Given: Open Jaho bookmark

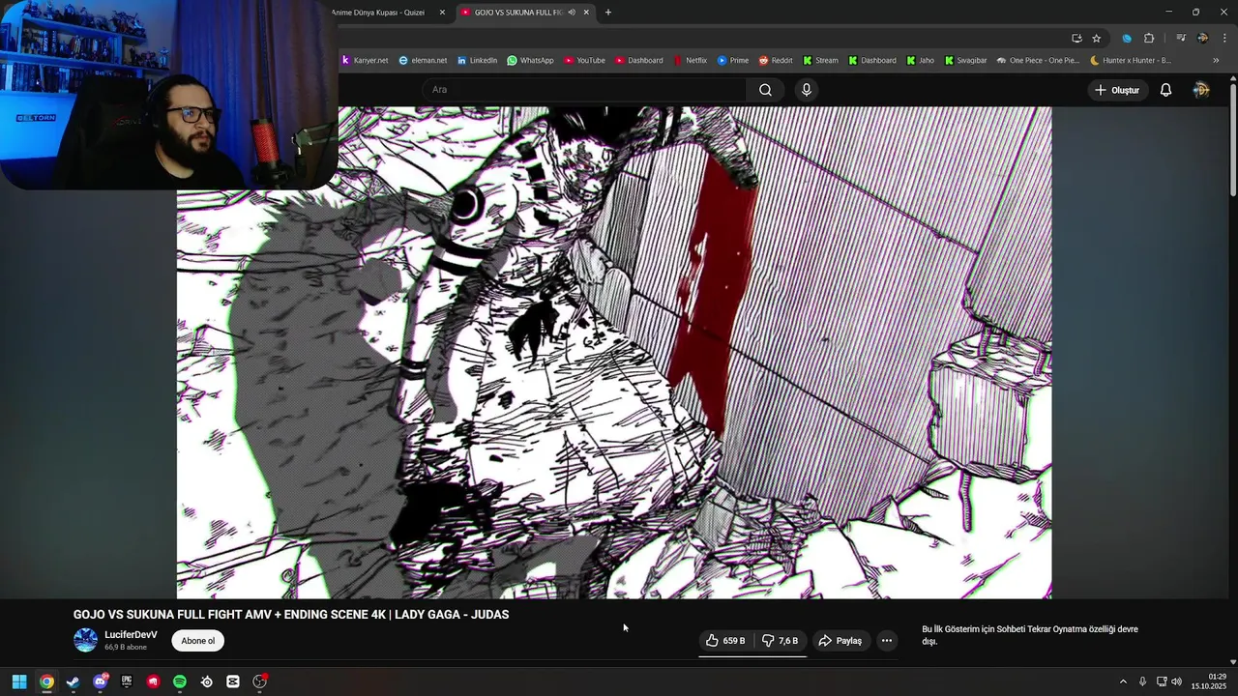Looking at the screenshot, I should (920, 60).
